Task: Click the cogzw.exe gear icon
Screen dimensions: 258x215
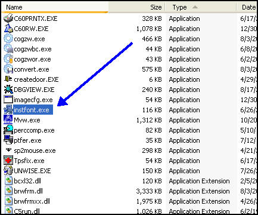Action: [x=8, y=39]
